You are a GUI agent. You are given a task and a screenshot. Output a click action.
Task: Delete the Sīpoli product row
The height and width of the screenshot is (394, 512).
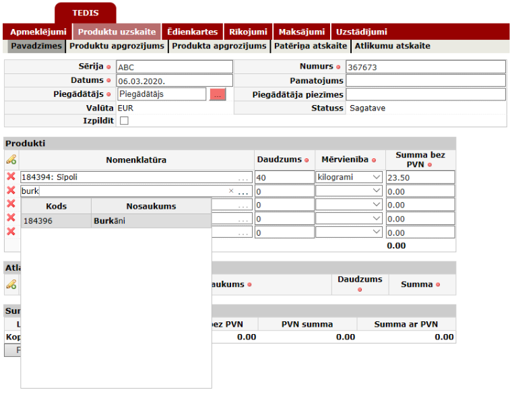click(x=11, y=176)
